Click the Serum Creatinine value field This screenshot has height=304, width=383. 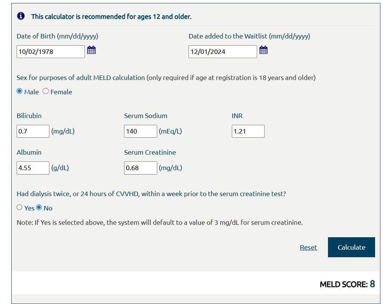click(140, 168)
